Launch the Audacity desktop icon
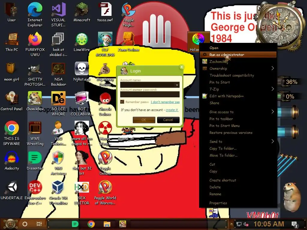The width and height of the screenshot is (307, 230). [x=12, y=161]
